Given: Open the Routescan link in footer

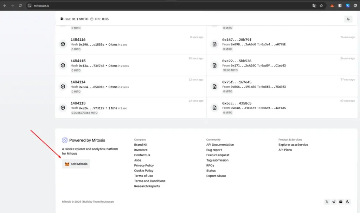Looking at the screenshot, I should [107, 202].
